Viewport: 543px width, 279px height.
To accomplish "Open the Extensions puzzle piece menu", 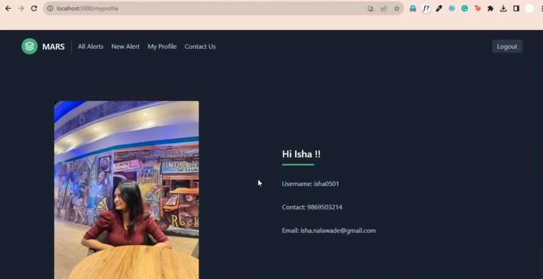I will tap(491, 8).
